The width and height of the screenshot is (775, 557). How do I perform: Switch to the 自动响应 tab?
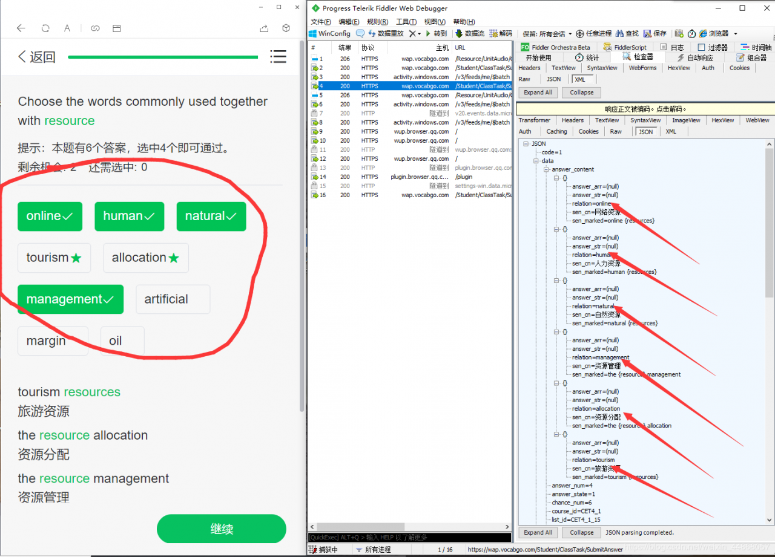pos(694,57)
